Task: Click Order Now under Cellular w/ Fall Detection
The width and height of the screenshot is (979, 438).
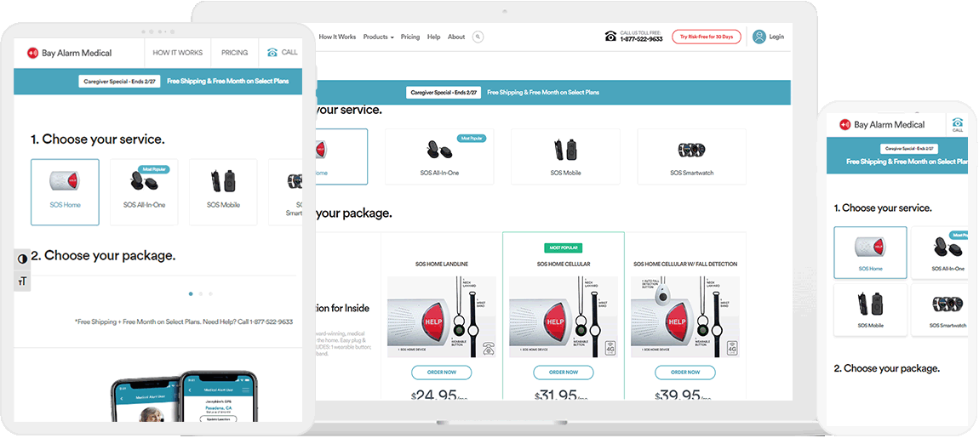Action: point(685,373)
